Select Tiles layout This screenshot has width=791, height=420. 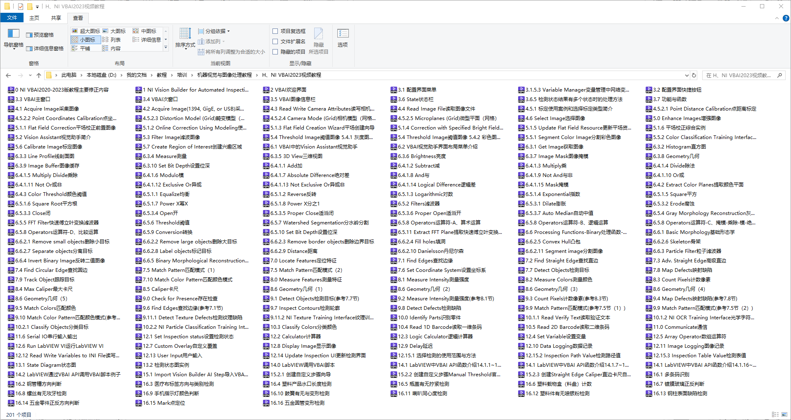tap(81, 48)
